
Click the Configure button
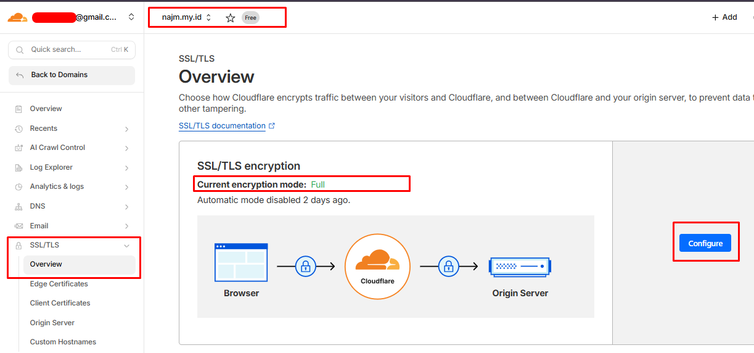(705, 243)
